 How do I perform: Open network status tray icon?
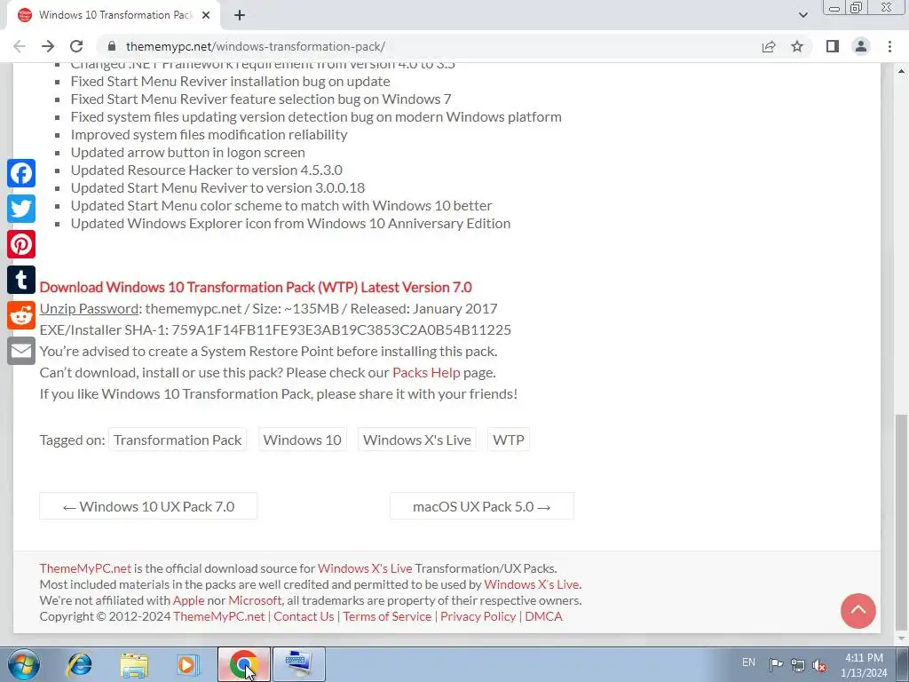coord(798,664)
